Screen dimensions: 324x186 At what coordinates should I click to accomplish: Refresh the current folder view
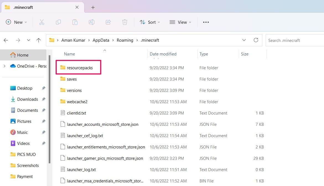coord(256,40)
